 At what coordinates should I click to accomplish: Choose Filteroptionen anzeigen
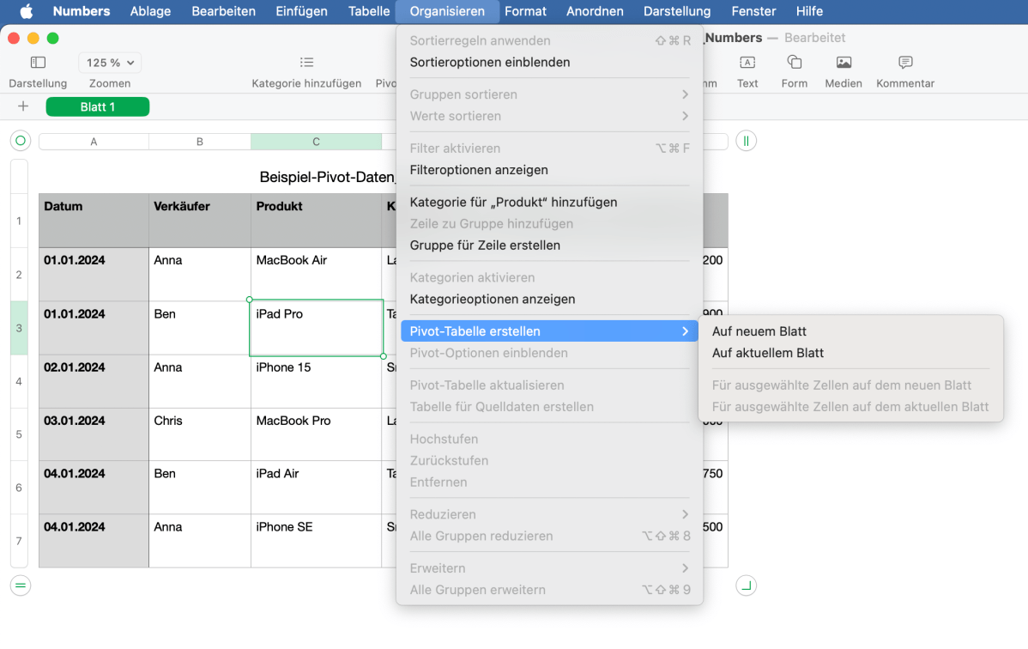tap(549, 170)
